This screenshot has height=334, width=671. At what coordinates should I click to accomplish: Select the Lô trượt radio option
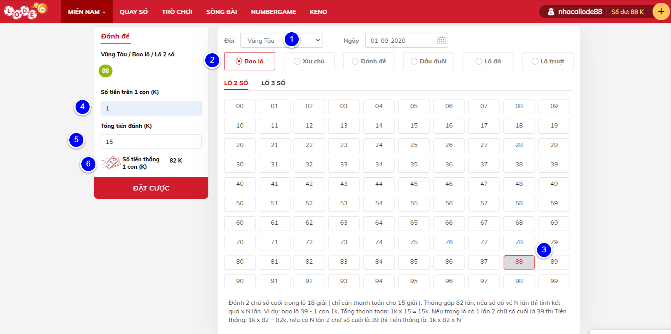pos(548,61)
